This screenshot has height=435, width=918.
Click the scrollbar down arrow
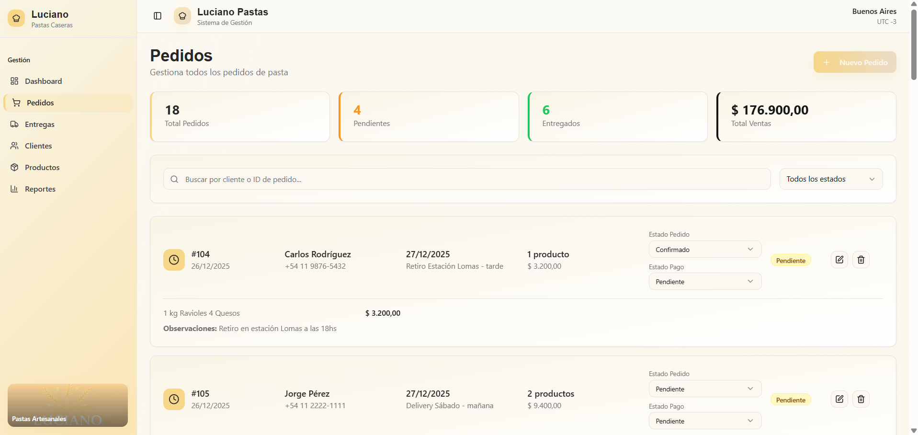point(914,431)
